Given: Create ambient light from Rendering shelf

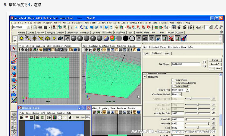Looking at the screenshot, I should (21, 38).
